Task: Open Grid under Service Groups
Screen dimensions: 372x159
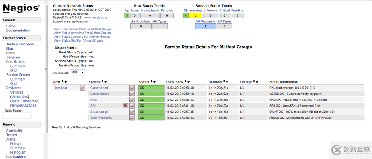Action: [x=13, y=83]
